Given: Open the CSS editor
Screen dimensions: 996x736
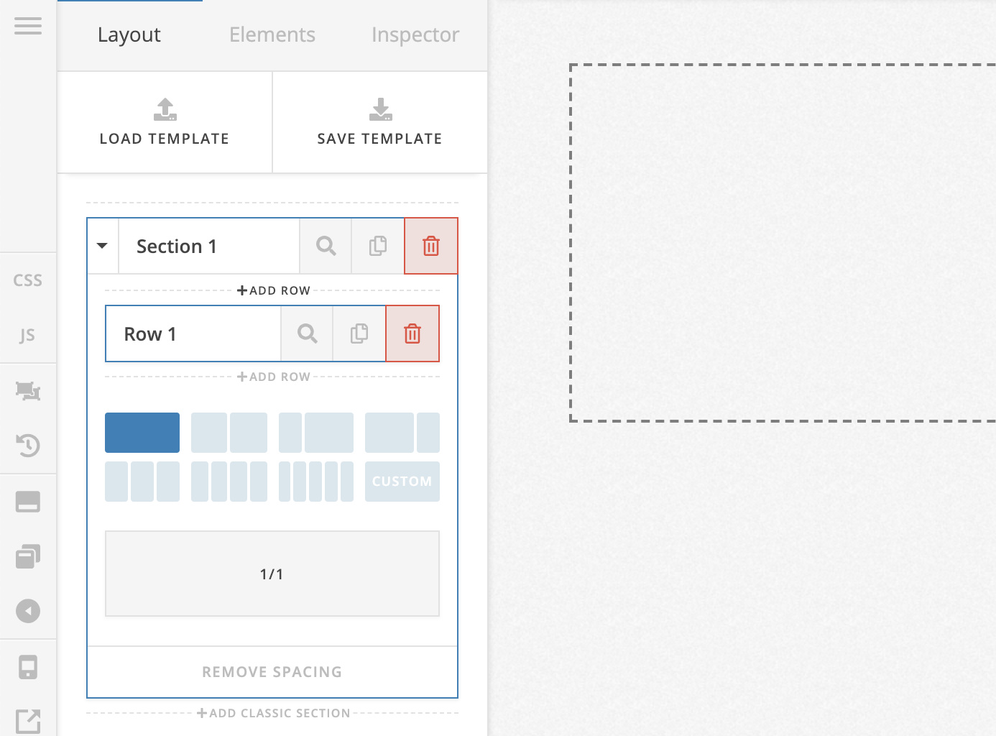Looking at the screenshot, I should pos(28,280).
